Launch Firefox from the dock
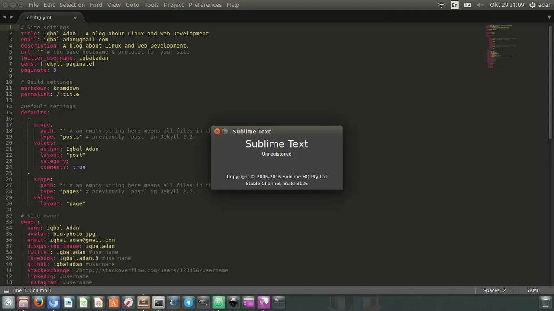Viewport: 554px width, 311px height. [x=38, y=302]
